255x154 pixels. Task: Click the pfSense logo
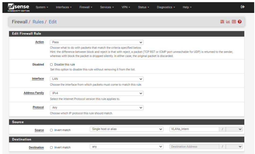pyautogui.click(x=19, y=7)
